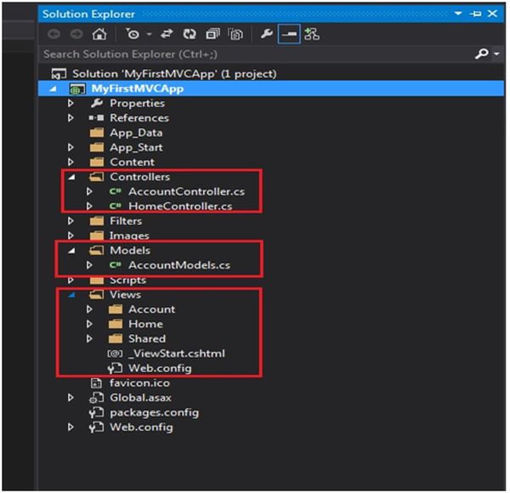Screen dimensions: 510x493
Task: Click into Search Solution Explorer field
Action: click(257, 54)
